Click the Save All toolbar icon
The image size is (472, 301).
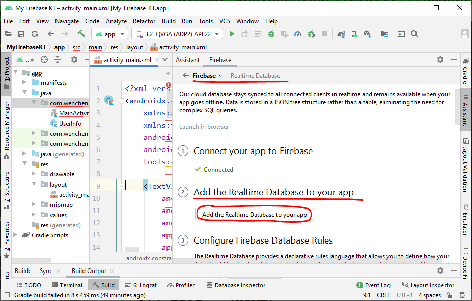(21, 34)
